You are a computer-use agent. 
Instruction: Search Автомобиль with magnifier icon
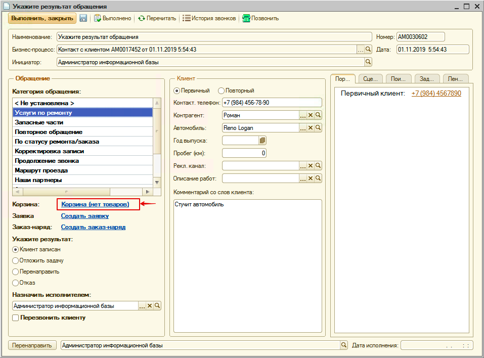pyautogui.click(x=318, y=128)
